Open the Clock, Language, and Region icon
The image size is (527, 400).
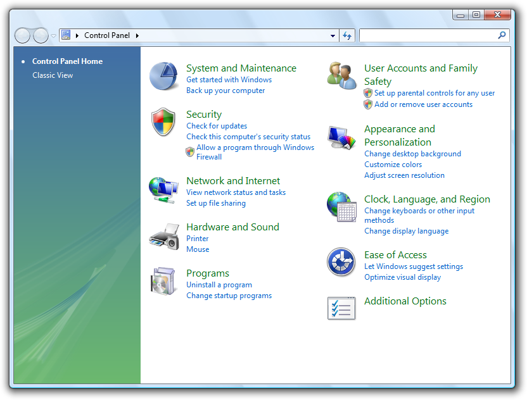(x=342, y=207)
